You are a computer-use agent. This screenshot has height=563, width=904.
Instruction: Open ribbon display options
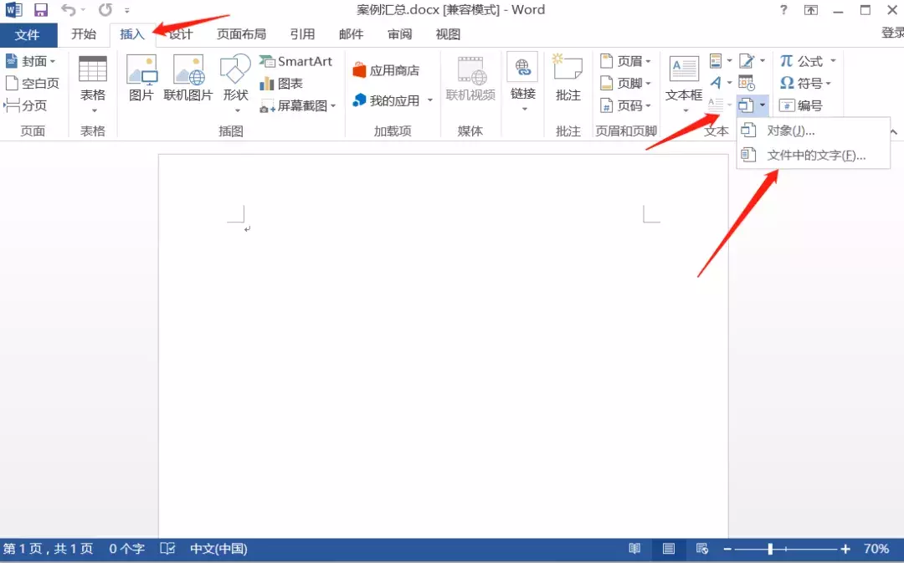coord(810,10)
